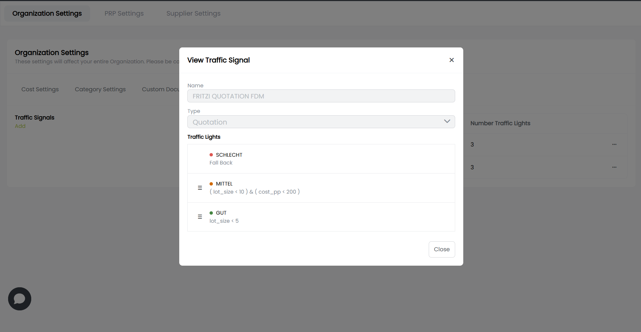Open three-dot menu on second traffic signal row
The width and height of the screenshot is (641, 332).
[614, 167]
